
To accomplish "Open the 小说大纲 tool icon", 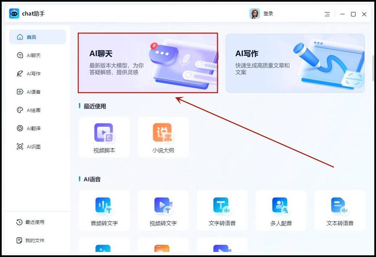I will point(163,133).
